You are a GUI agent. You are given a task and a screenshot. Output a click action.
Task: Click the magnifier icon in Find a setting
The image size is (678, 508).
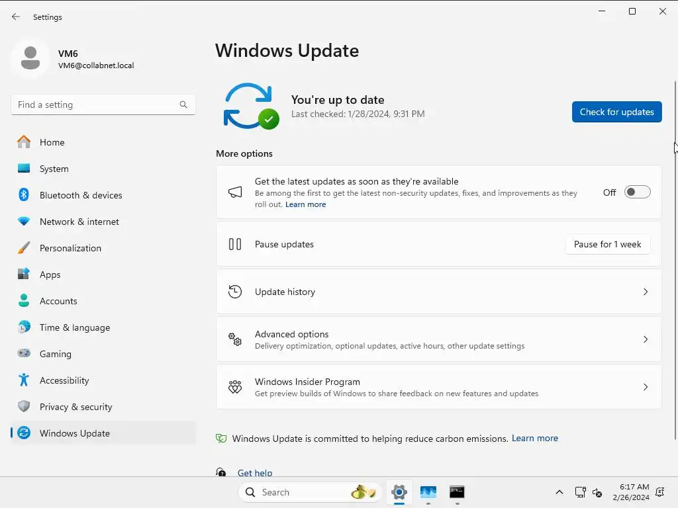[x=183, y=105]
